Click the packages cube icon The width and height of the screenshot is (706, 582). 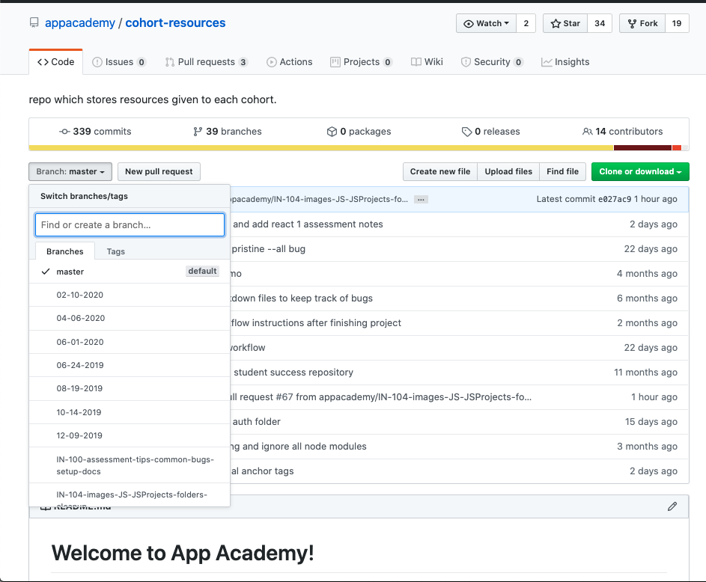(x=332, y=132)
